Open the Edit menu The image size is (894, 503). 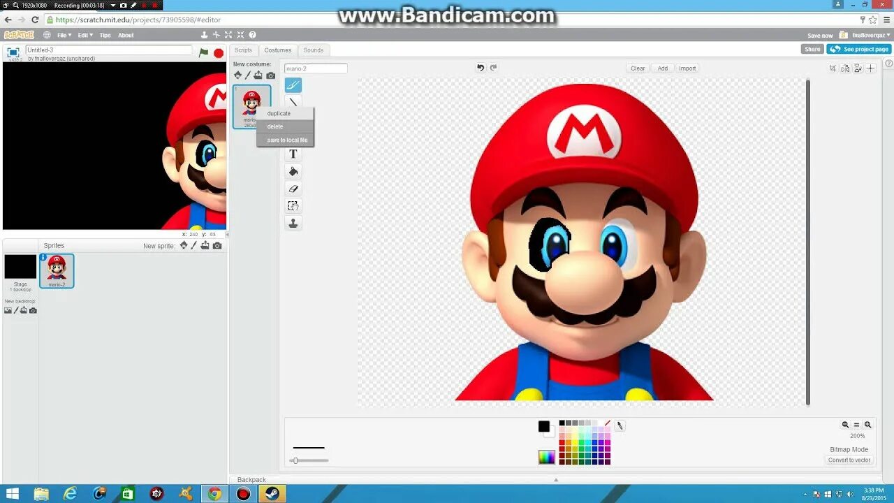(x=85, y=35)
